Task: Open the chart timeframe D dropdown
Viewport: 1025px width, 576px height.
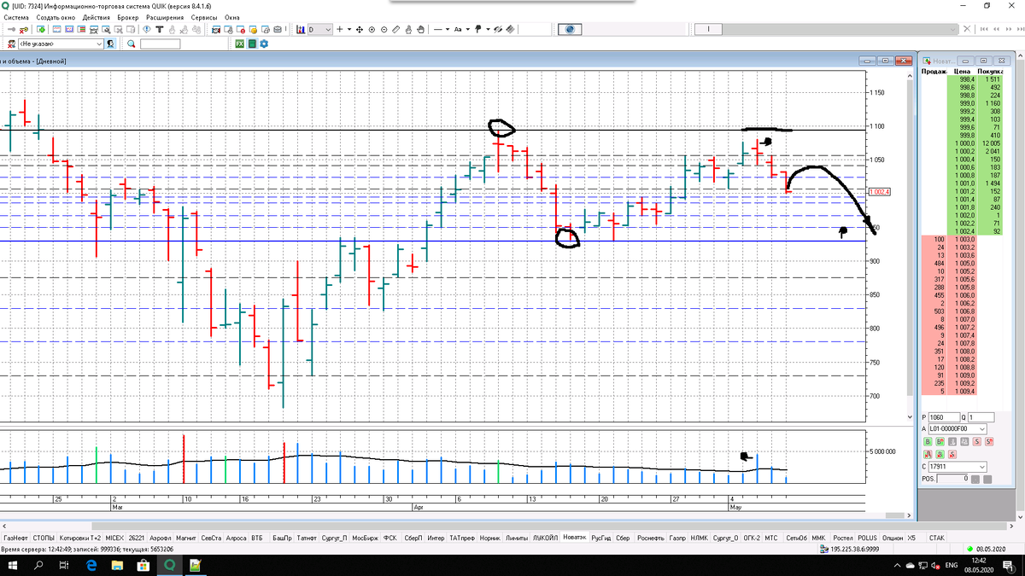Action: [x=320, y=29]
